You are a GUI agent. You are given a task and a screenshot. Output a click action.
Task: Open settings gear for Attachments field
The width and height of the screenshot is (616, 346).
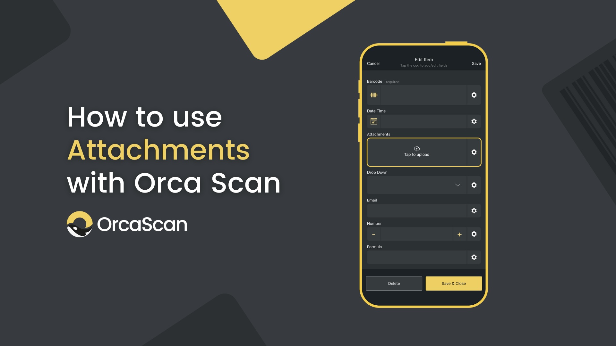pyautogui.click(x=474, y=152)
